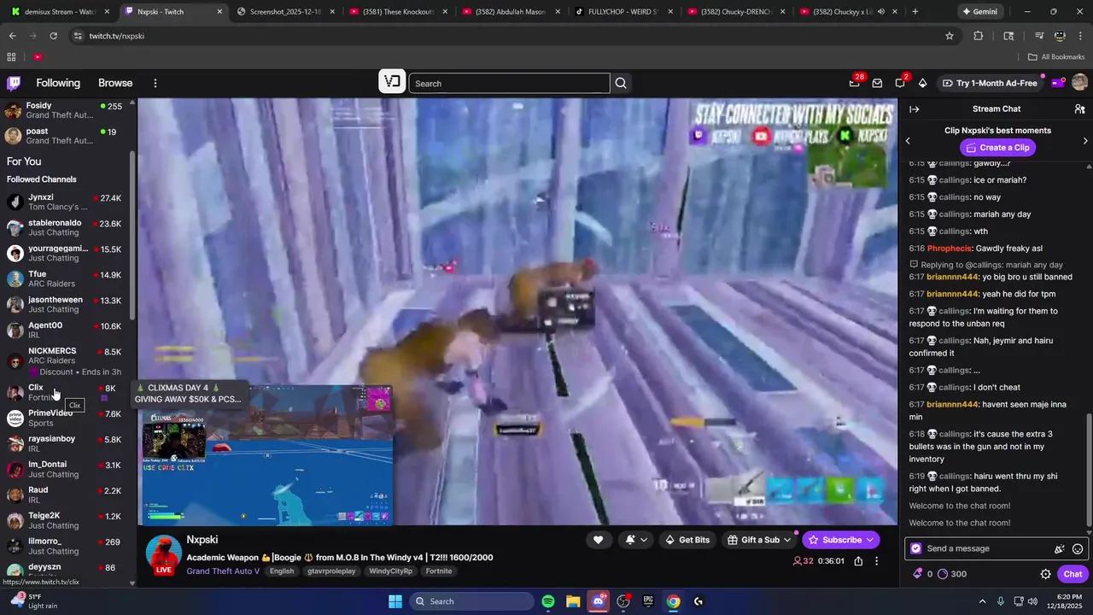This screenshot has width=1093, height=615.
Task: Open stream options three-dot menu
Action: click(876, 561)
